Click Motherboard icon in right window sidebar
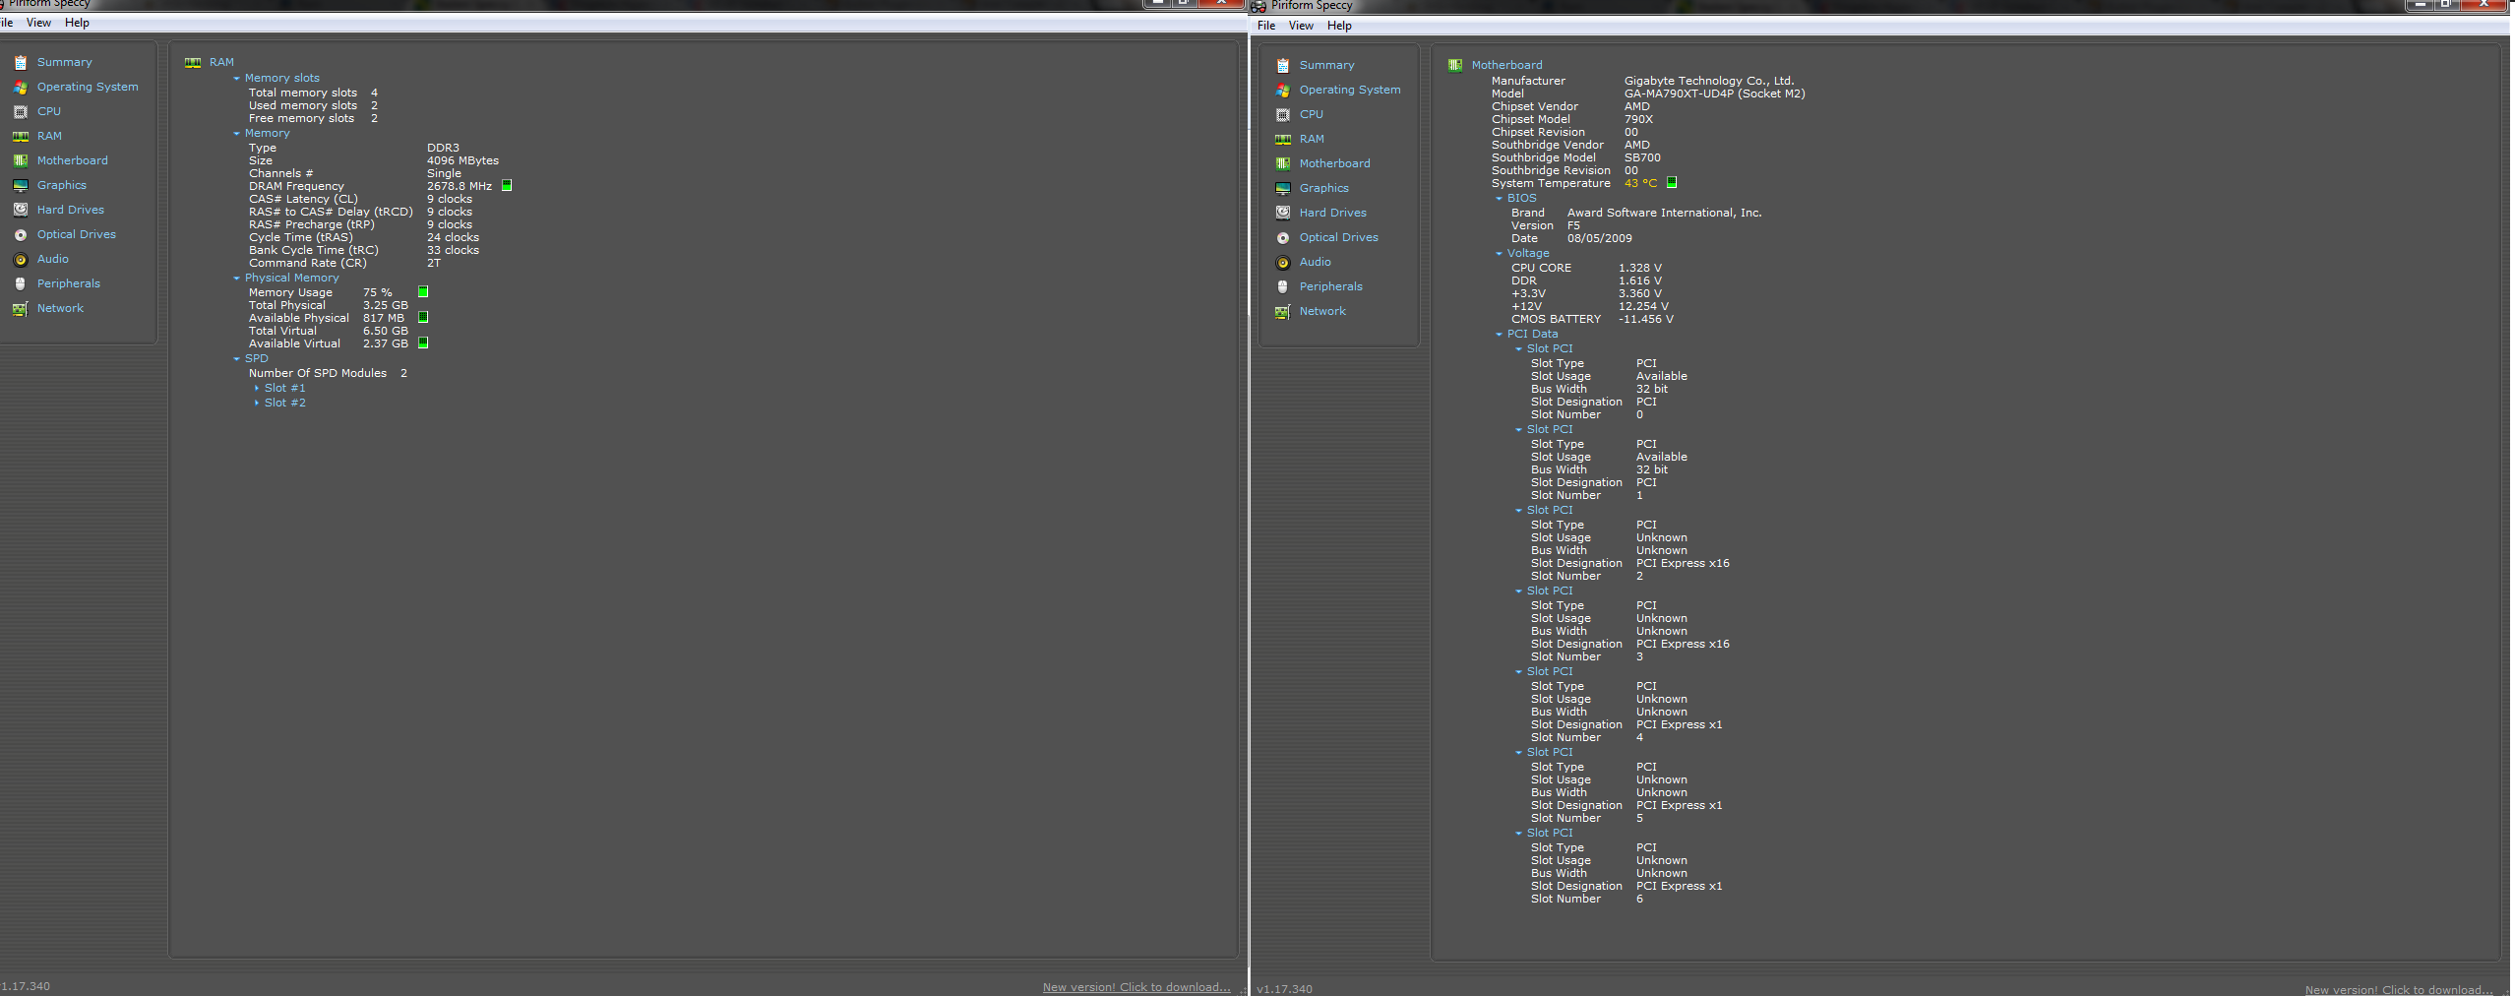 coord(1283,163)
